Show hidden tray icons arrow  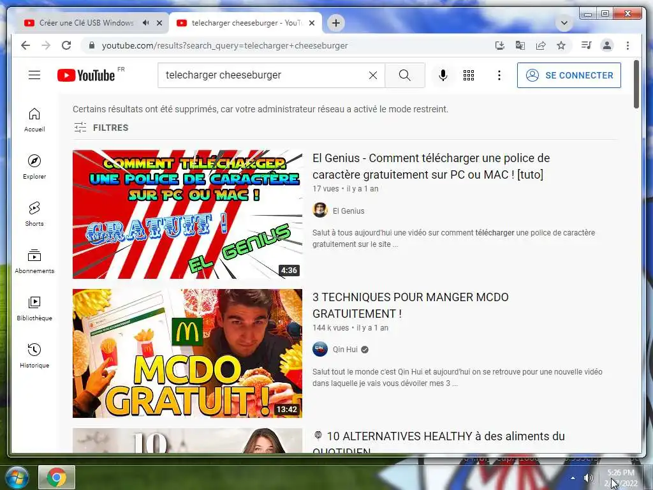tap(573, 478)
